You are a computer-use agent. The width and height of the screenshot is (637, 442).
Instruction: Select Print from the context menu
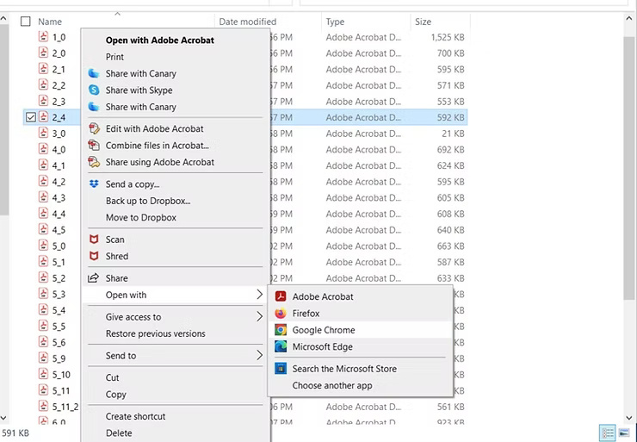114,57
